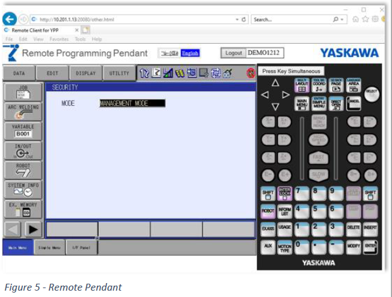Open the SYSTEM INFO sidebar menu
Viewport: 392px width, 297px height.
pyautogui.click(x=23, y=189)
